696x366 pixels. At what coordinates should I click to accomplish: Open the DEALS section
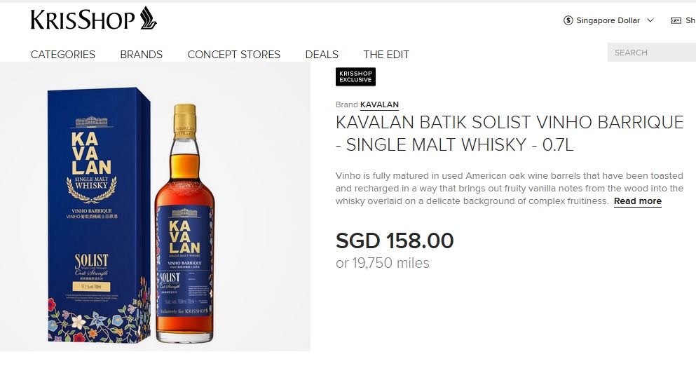[x=322, y=54]
